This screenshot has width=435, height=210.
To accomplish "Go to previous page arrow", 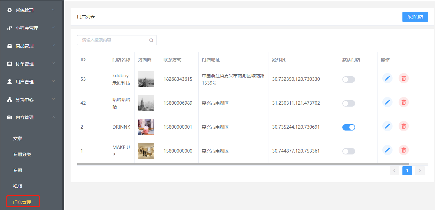I will [394, 171].
